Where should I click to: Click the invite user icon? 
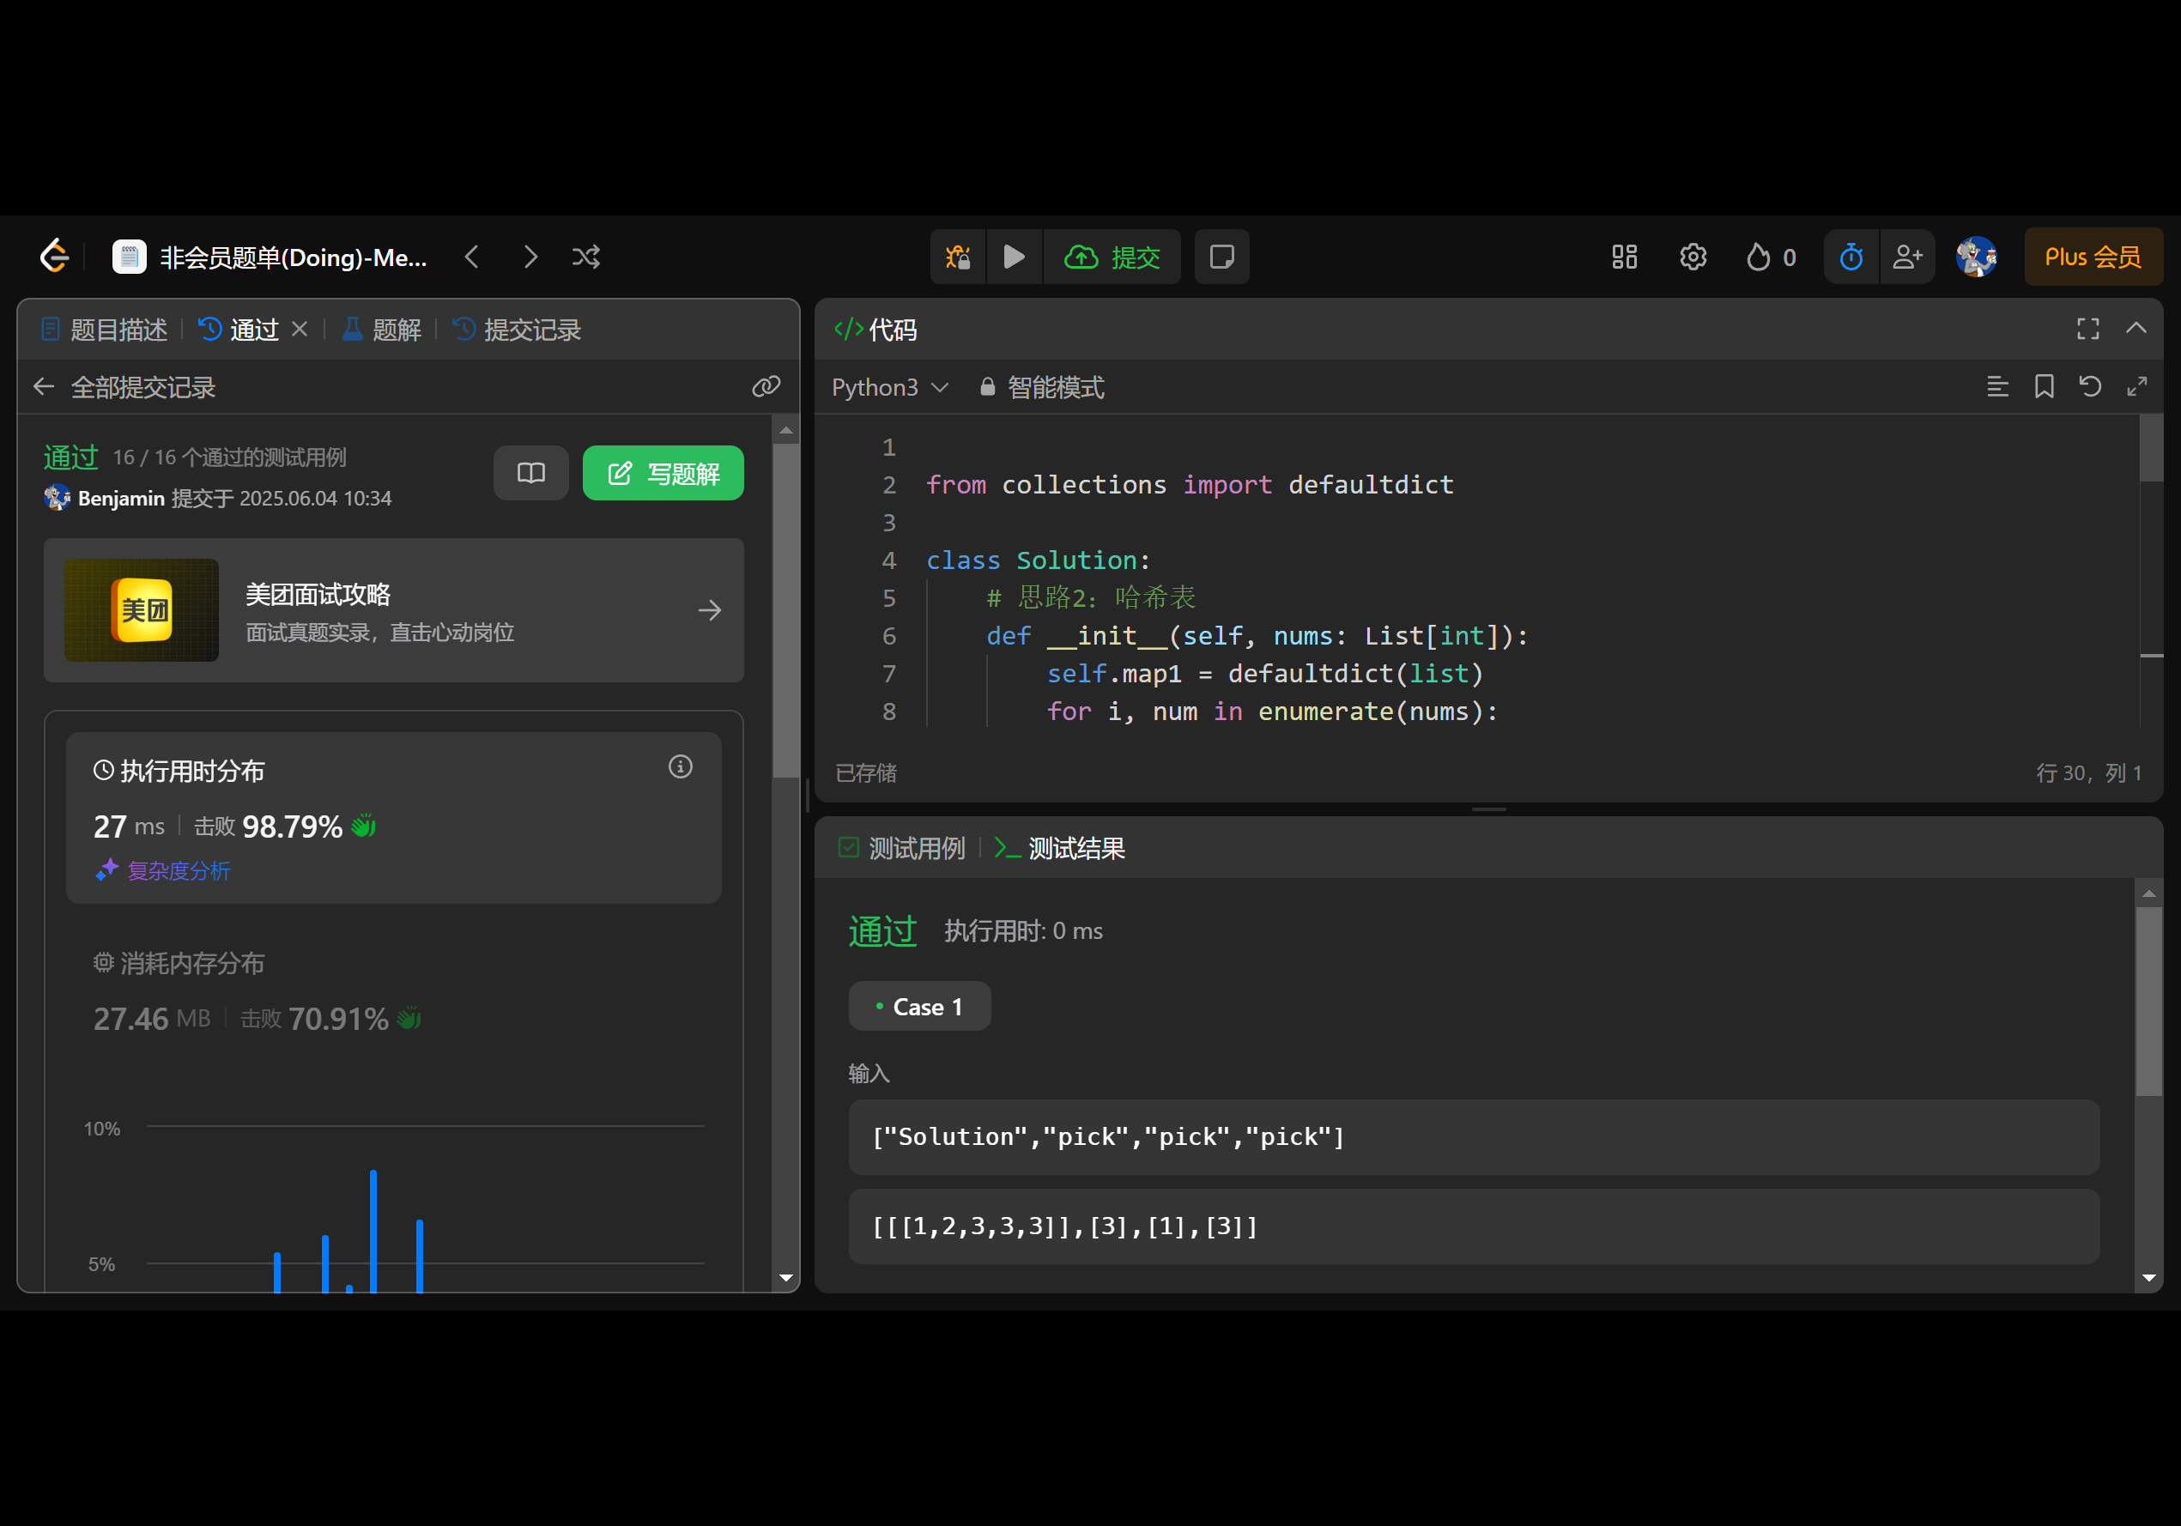1906,257
